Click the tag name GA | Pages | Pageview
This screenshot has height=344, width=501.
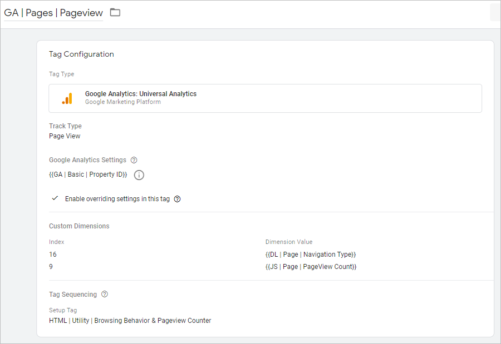53,13
